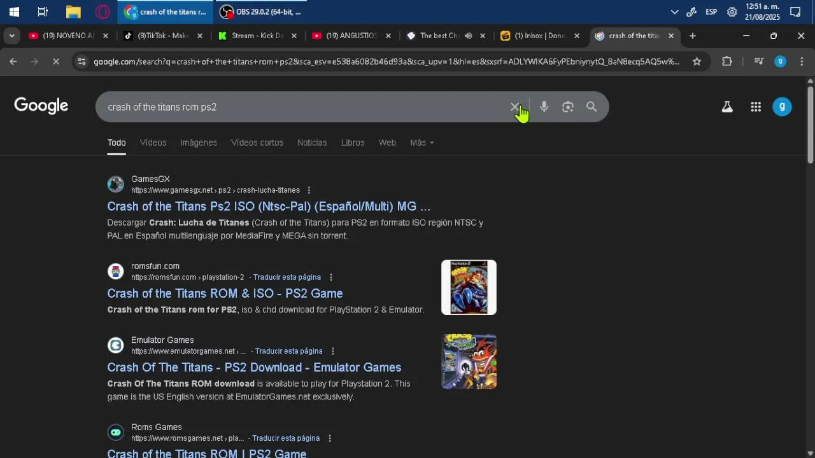Viewport: 815px width, 458px height.
Task: Go back to the previous page
Action: 13,62
